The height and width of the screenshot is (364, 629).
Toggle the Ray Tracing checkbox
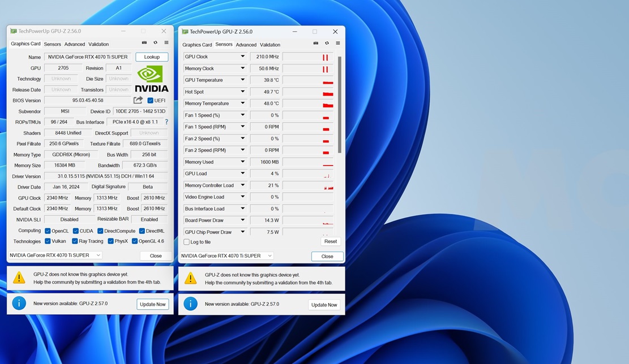tap(75, 241)
